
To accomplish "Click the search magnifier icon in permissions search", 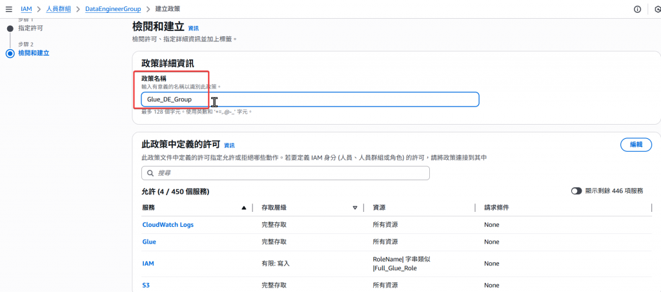I will [x=150, y=173].
